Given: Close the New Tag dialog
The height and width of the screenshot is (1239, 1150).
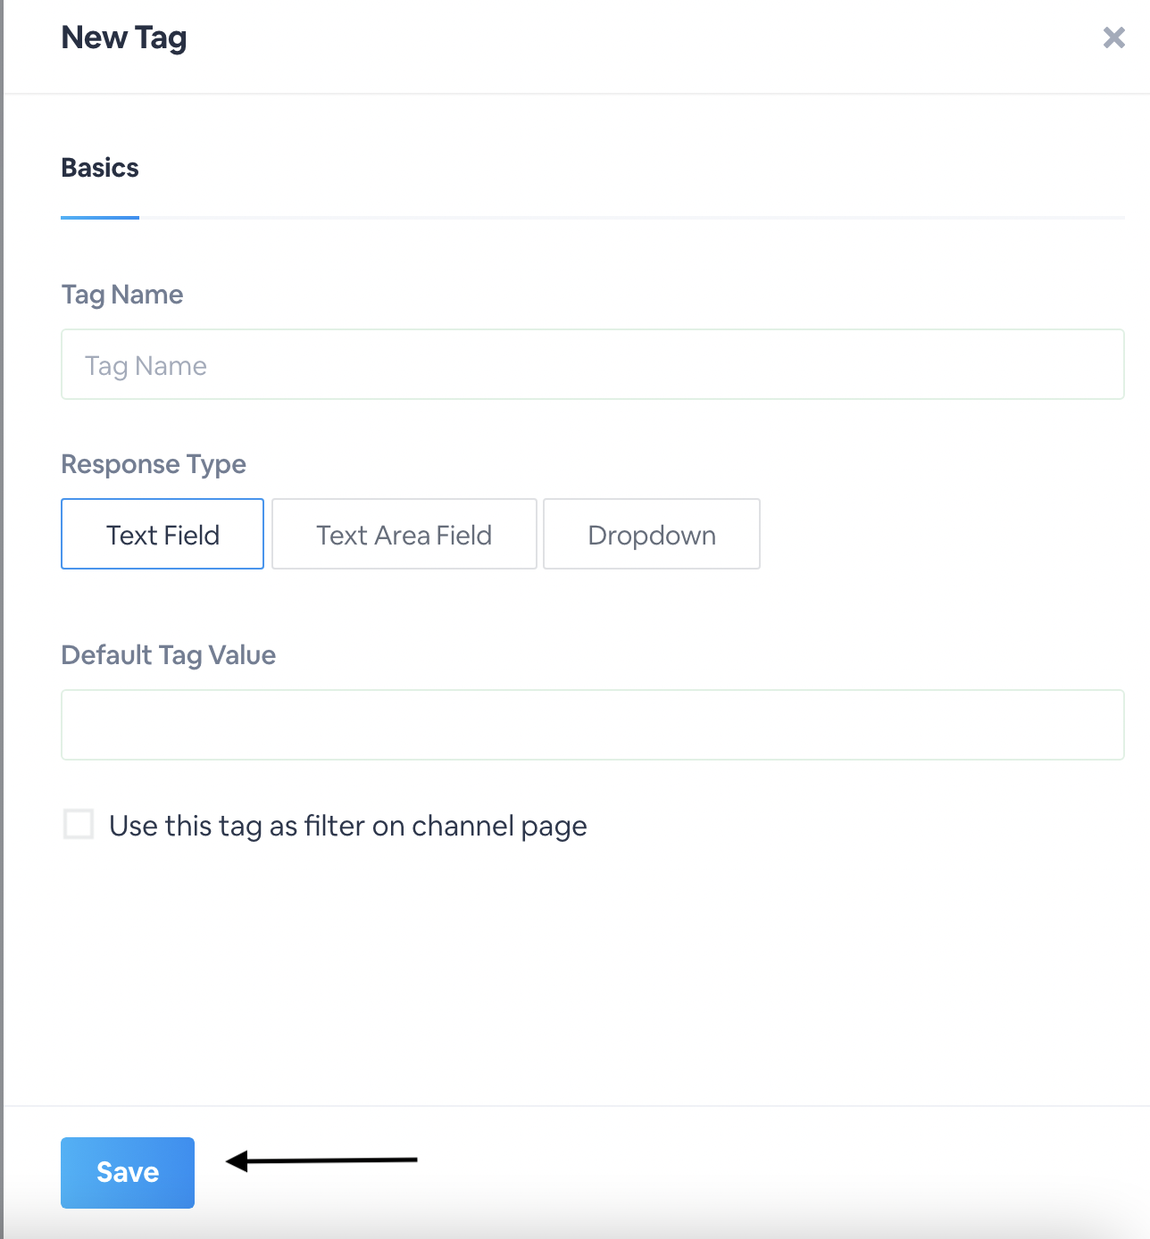Looking at the screenshot, I should [1113, 37].
